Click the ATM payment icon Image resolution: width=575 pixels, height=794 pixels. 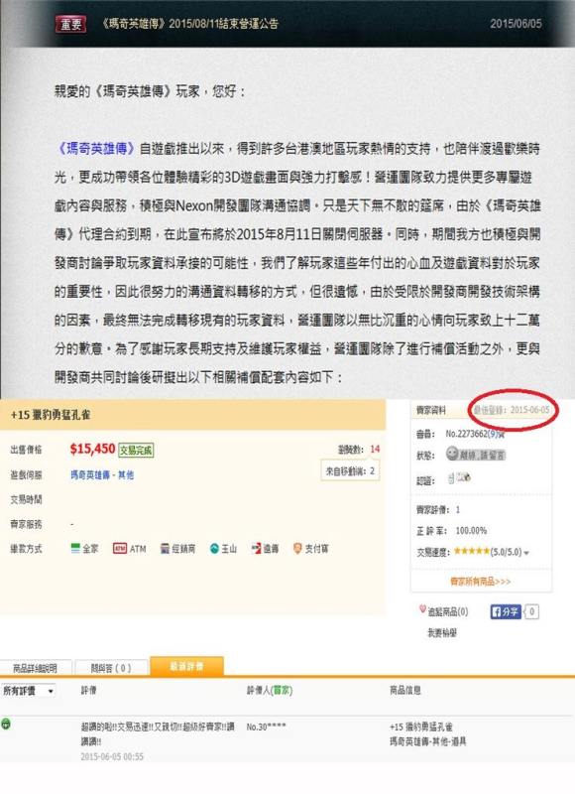[120, 549]
